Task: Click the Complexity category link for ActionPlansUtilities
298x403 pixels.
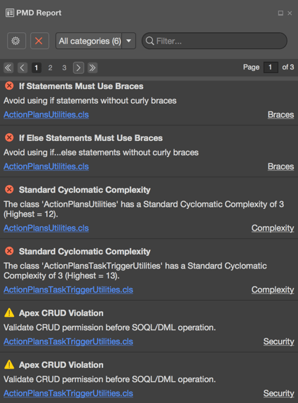Action: 273,228
